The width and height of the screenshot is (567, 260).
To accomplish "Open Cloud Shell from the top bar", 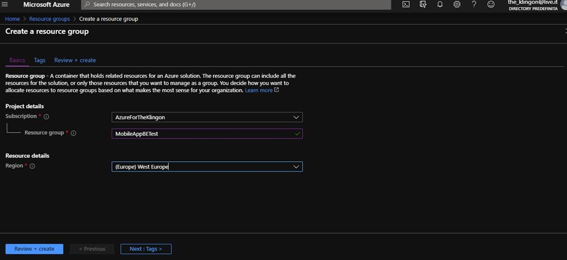I will pos(406,4).
